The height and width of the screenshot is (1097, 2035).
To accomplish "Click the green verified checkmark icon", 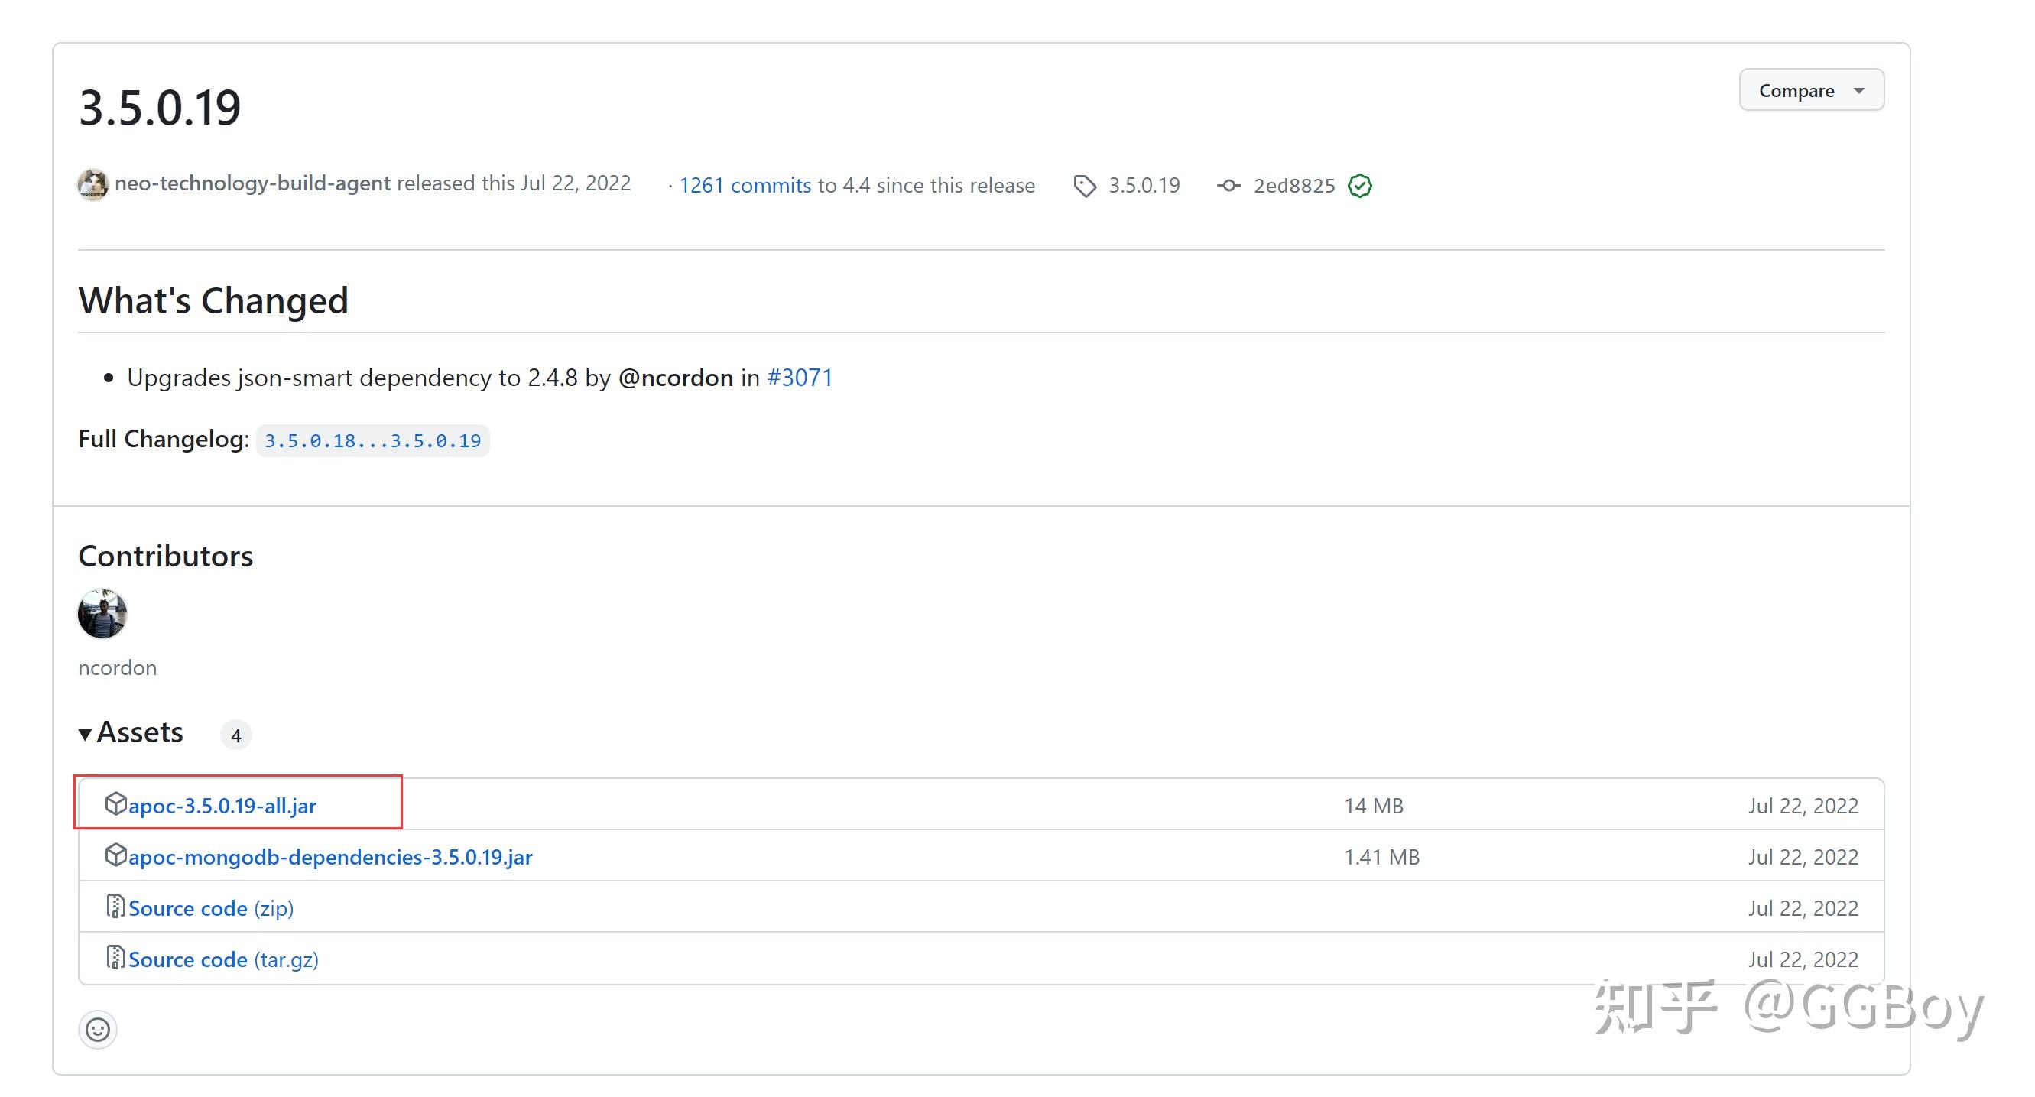I will (1359, 186).
